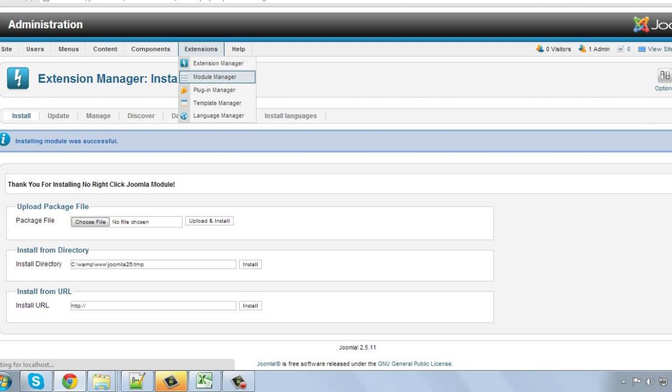The width and height of the screenshot is (672, 392).
Task: Click the Language Manager globe icon
Action: coord(184,116)
